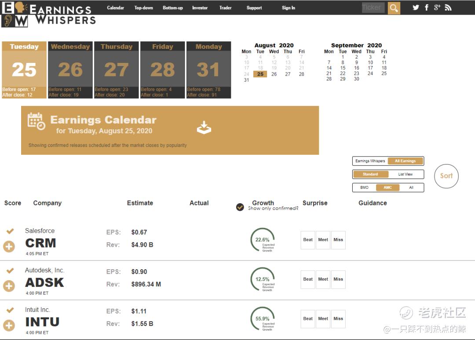Click the Sign In link

(289, 8)
